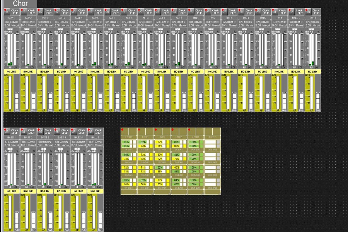Click the Clock icon on SOP 1 channel
The height and width of the screenshot is (232, 348).
click(15, 12)
